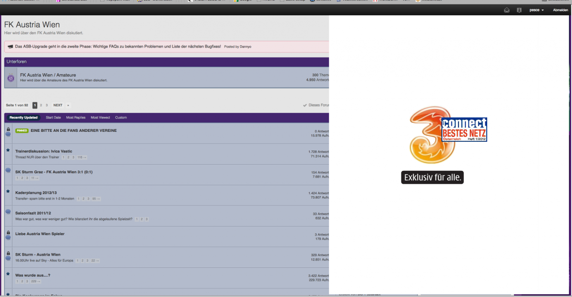Open the 'Custom' sort tab

click(121, 118)
